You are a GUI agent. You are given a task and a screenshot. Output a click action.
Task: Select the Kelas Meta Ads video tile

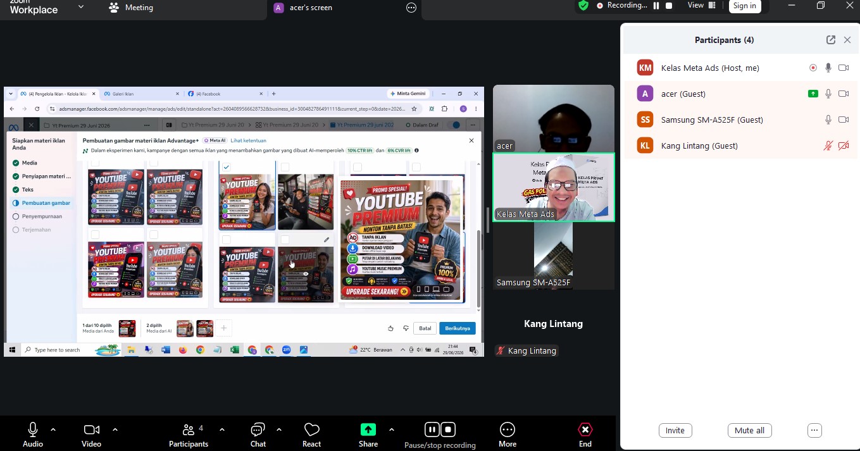click(554, 187)
